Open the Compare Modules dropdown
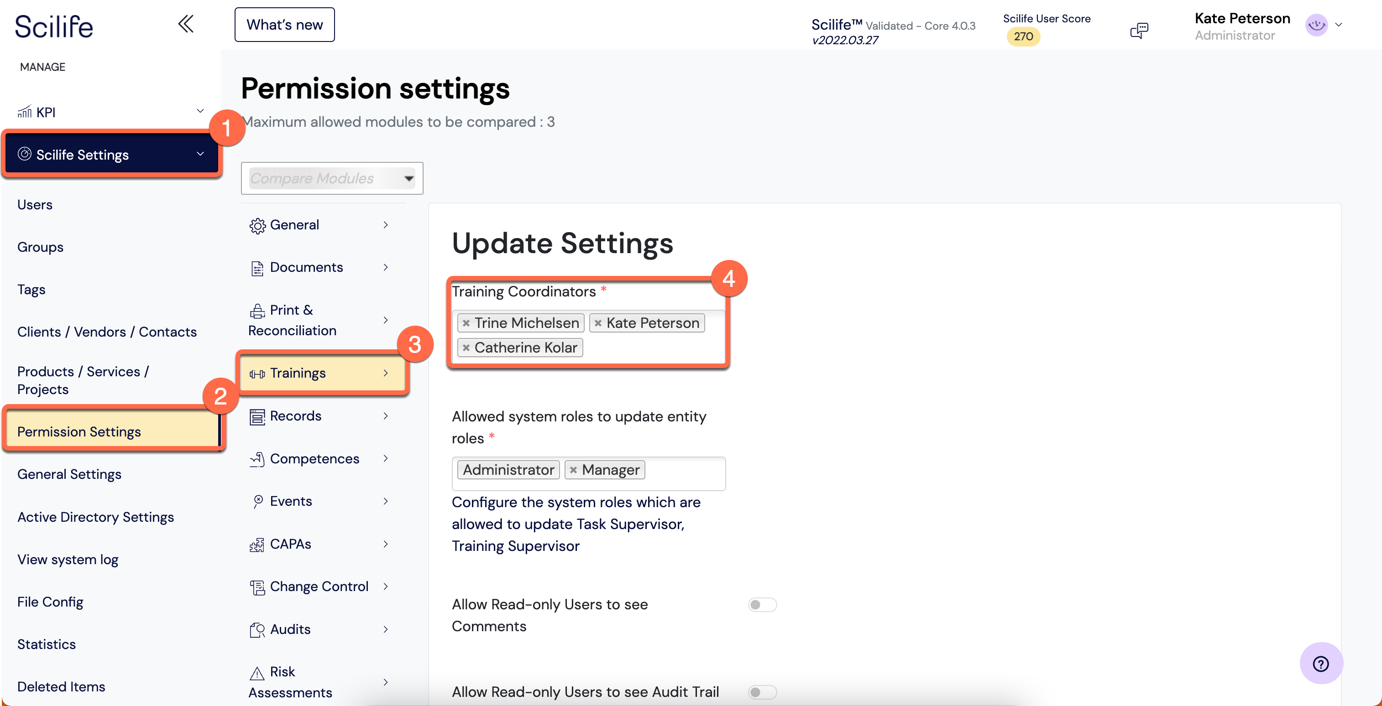 coord(332,178)
